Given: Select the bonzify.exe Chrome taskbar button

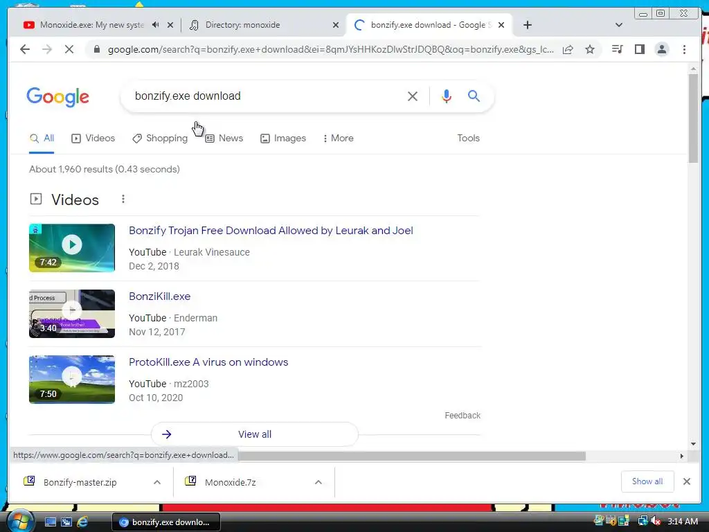Looking at the screenshot, I should [166, 522].
